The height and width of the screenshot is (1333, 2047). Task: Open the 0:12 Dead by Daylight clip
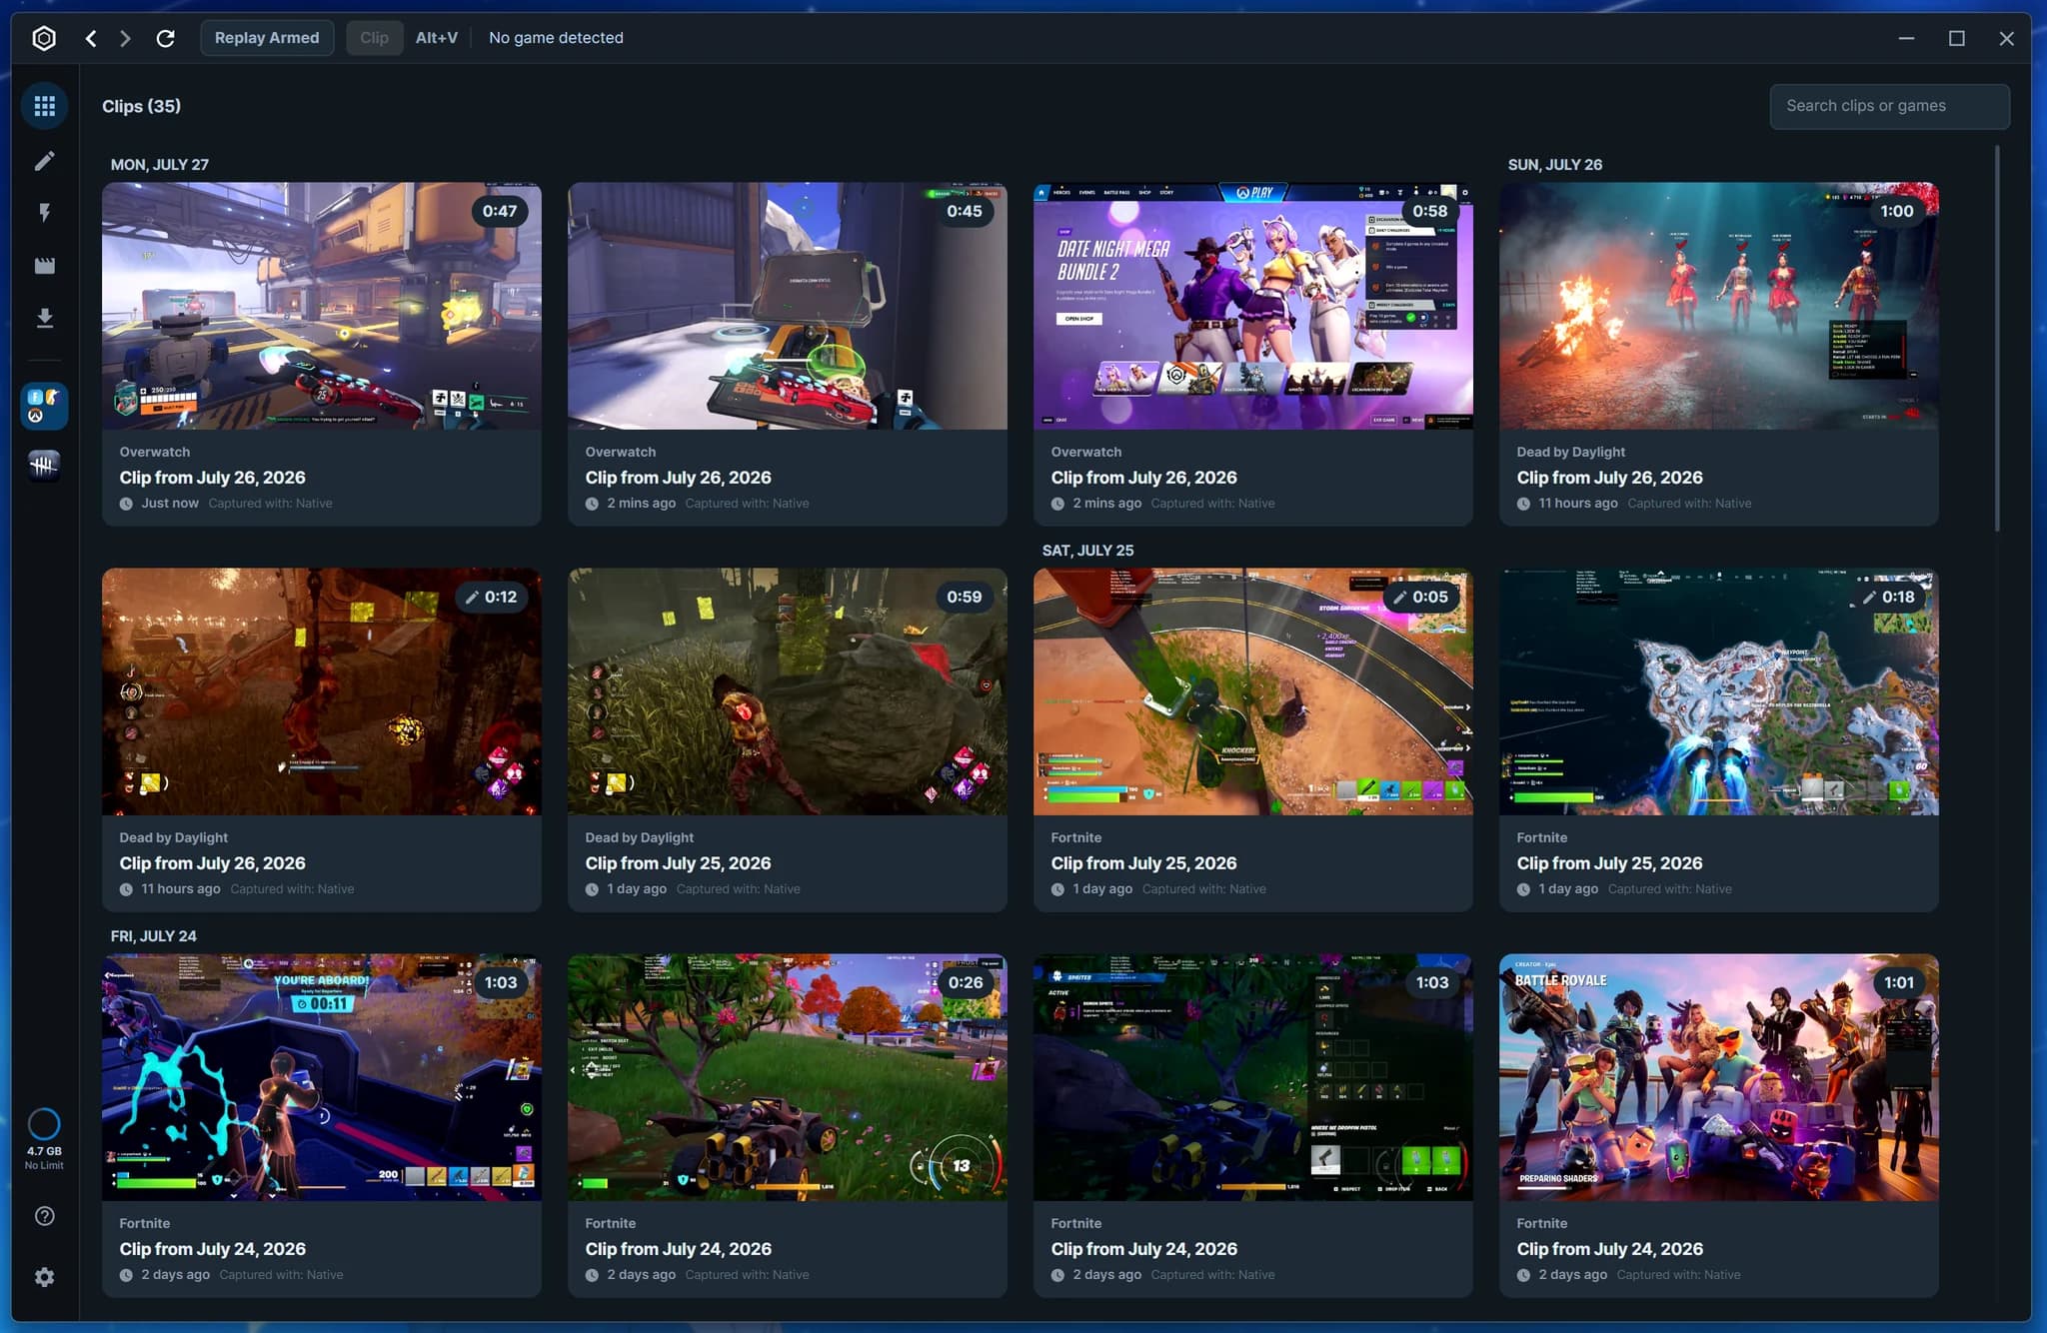[x=322, y=691]
